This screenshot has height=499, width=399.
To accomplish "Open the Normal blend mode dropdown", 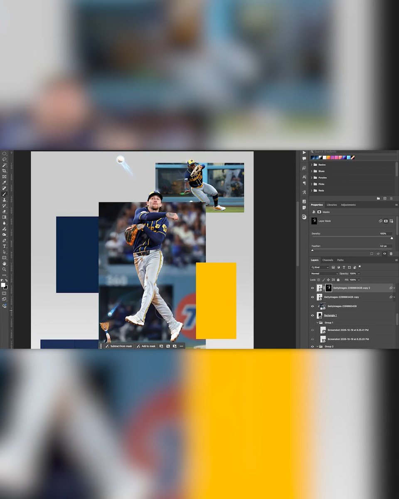I will pyautogui.click(x=324, y=274).
